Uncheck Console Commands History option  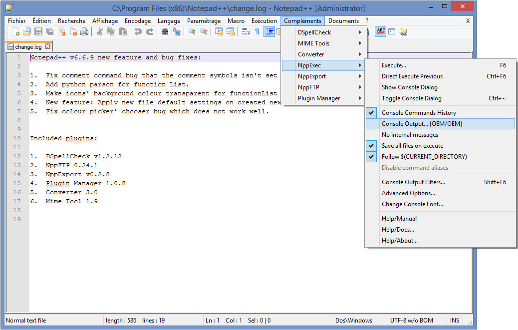[440, 113]
